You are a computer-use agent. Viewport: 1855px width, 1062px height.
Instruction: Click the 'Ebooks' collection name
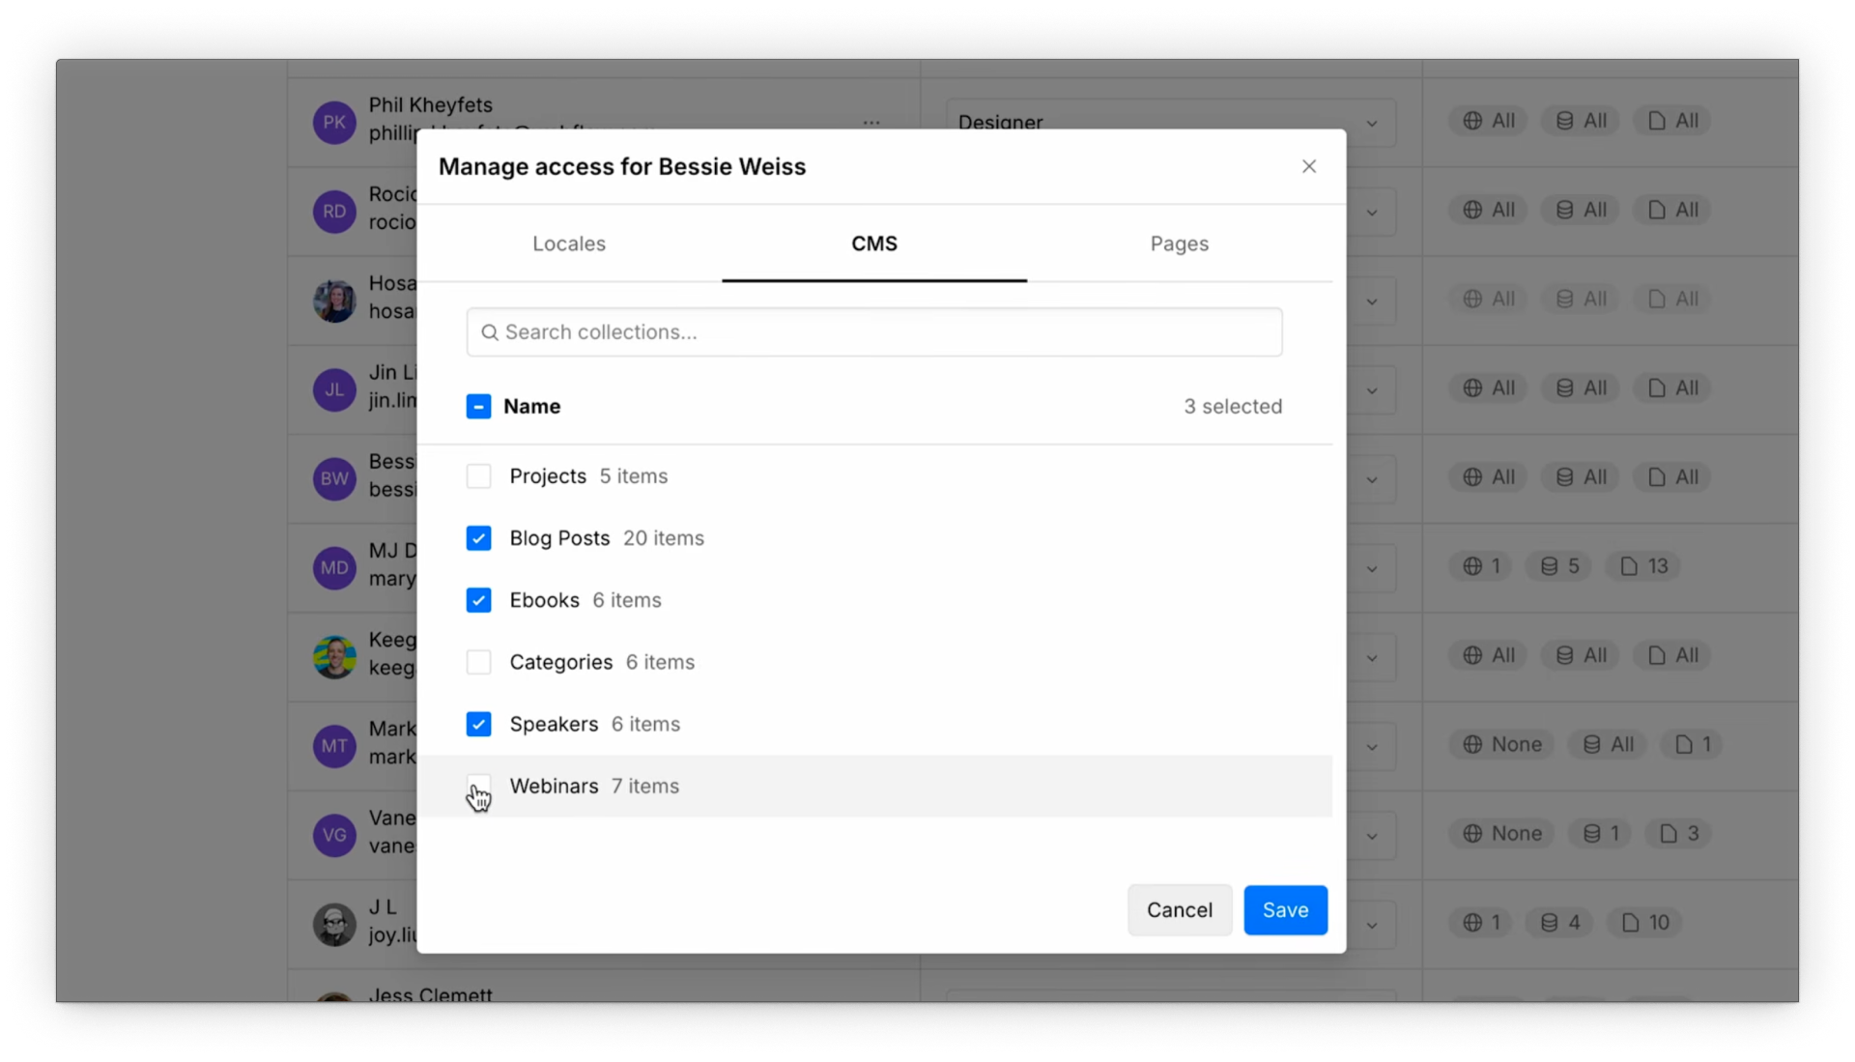(544, 600)
